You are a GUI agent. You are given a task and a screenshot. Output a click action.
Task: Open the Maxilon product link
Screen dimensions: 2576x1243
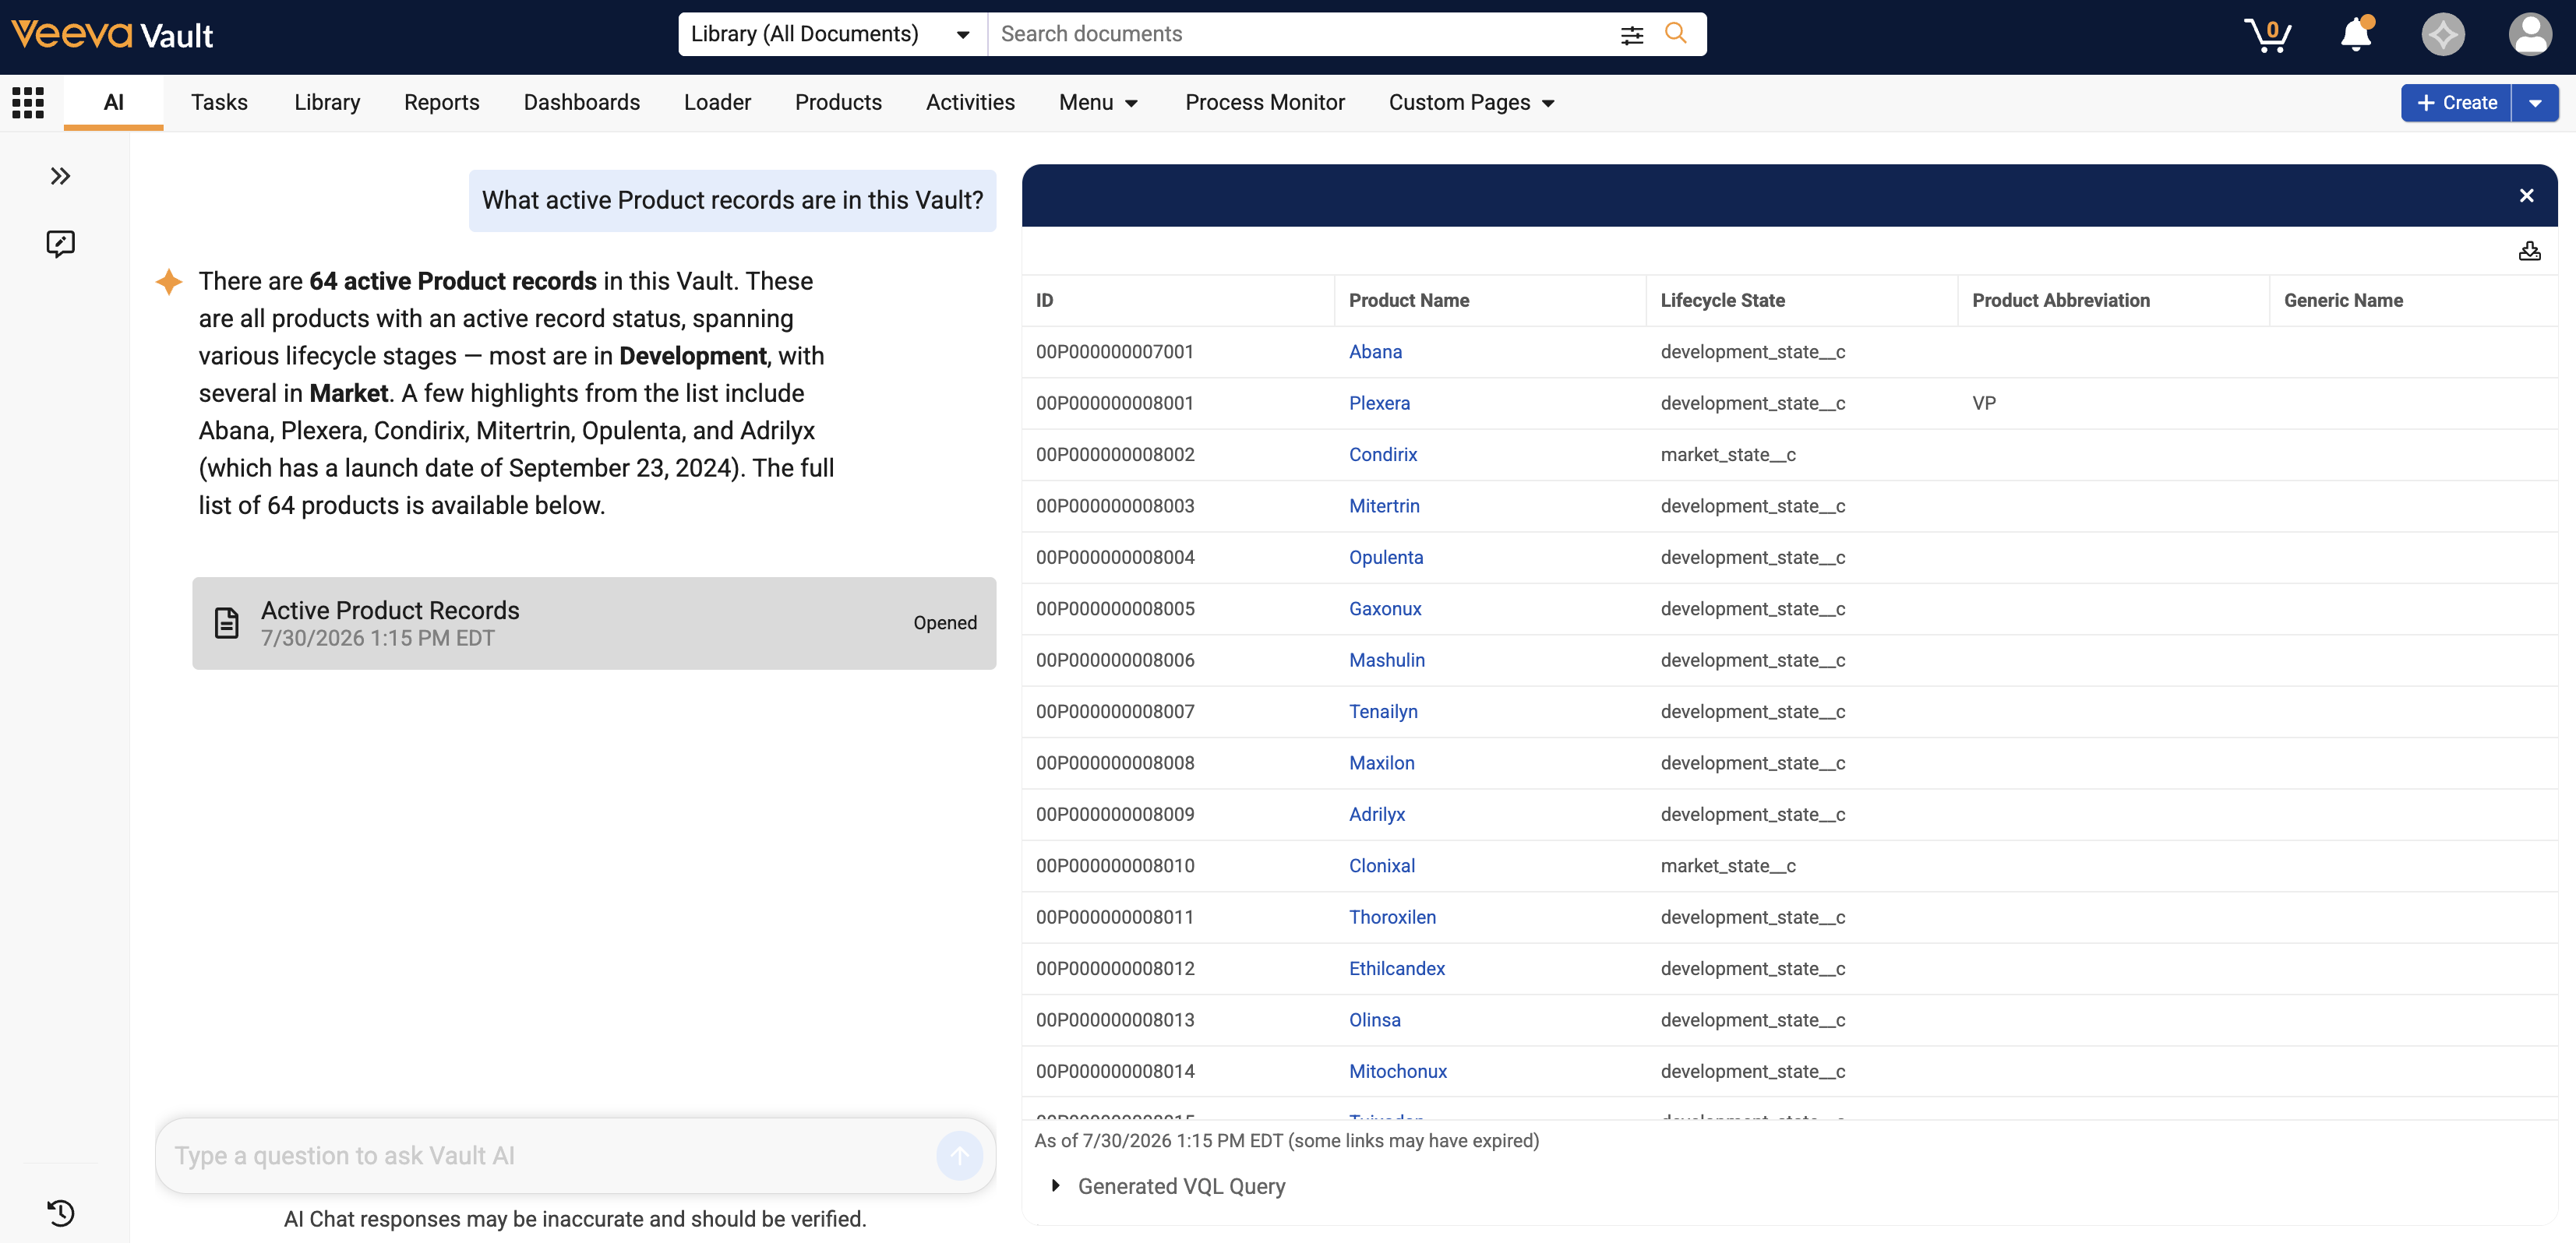[x=1381, y=763]
